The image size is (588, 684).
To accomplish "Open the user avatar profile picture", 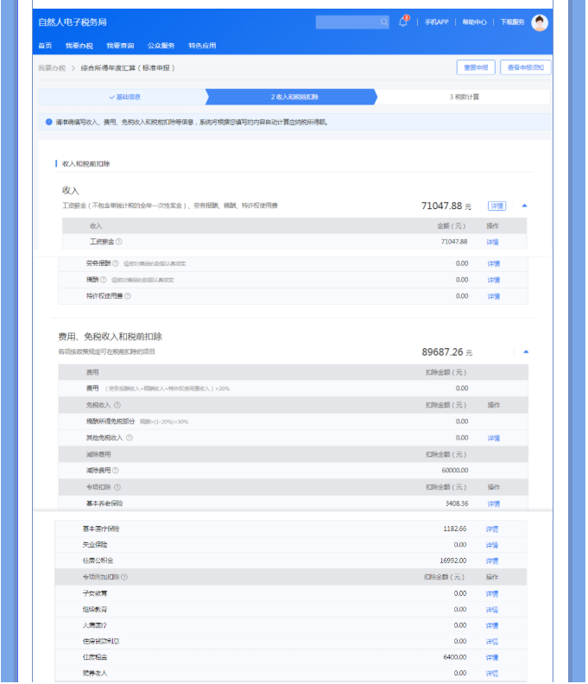I will click(x=539, y=22).
